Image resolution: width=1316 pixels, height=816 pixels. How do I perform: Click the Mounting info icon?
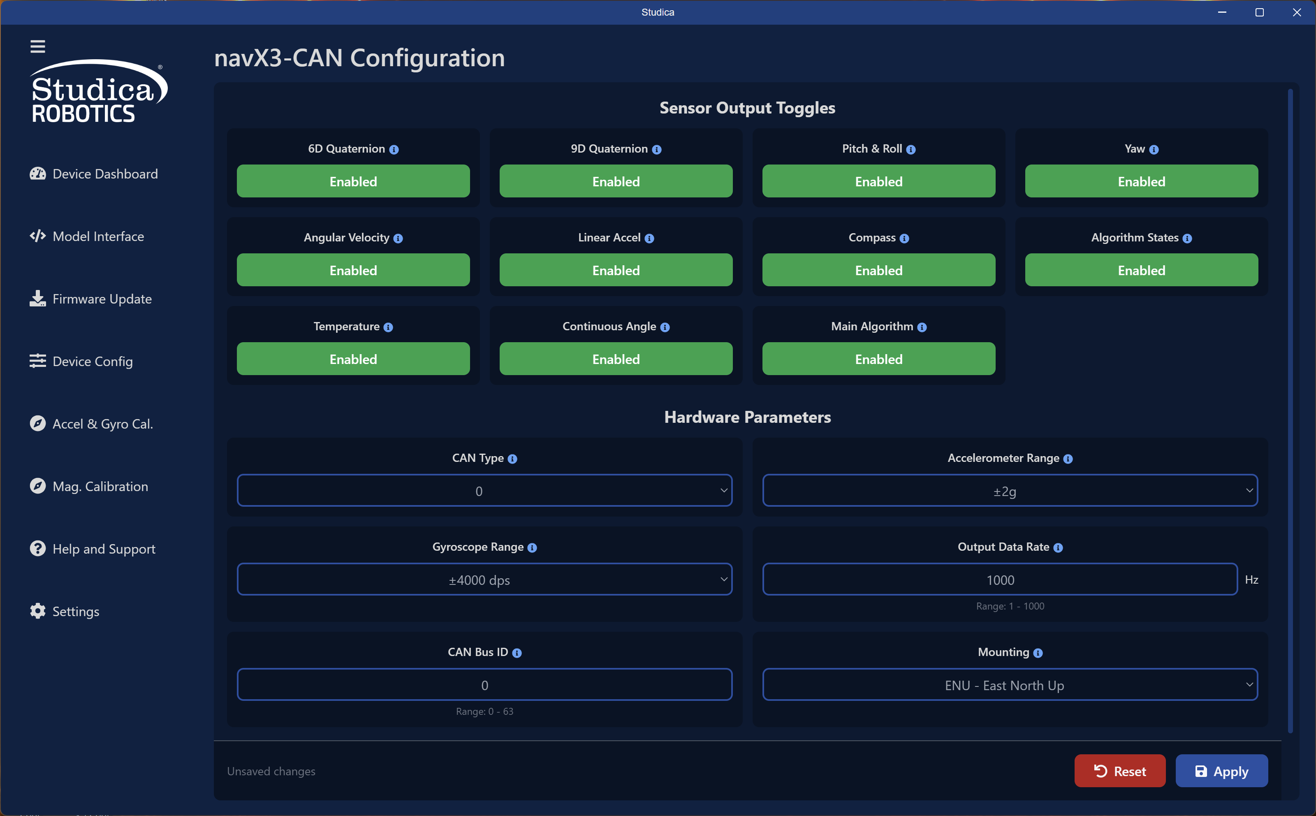pyautogui.click(x=1038, y=653)
